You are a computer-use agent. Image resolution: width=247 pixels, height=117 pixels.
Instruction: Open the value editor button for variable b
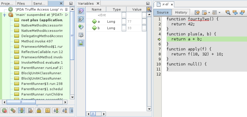click(x=144, y=28)
